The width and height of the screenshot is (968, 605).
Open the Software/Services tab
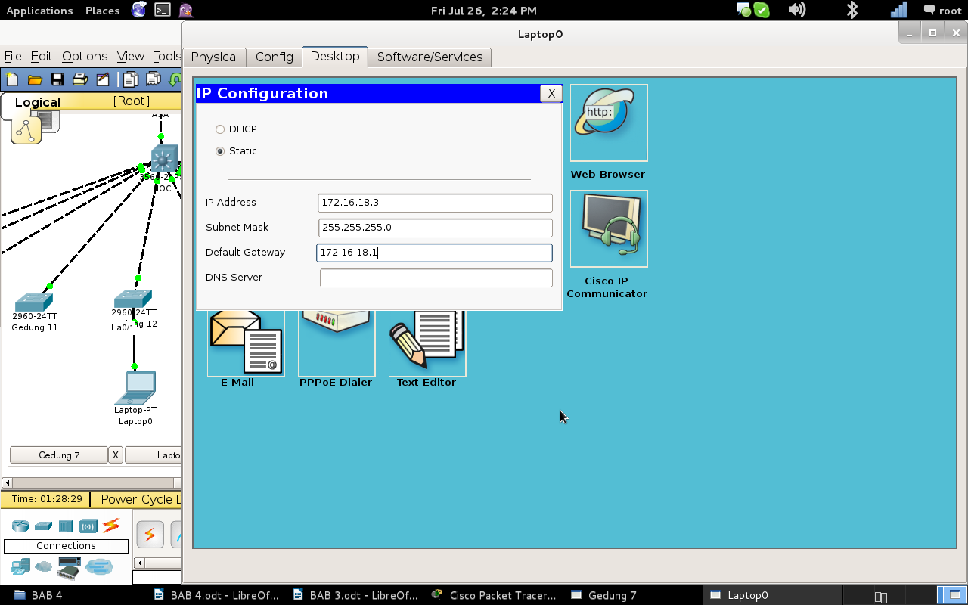coord(430,57)
